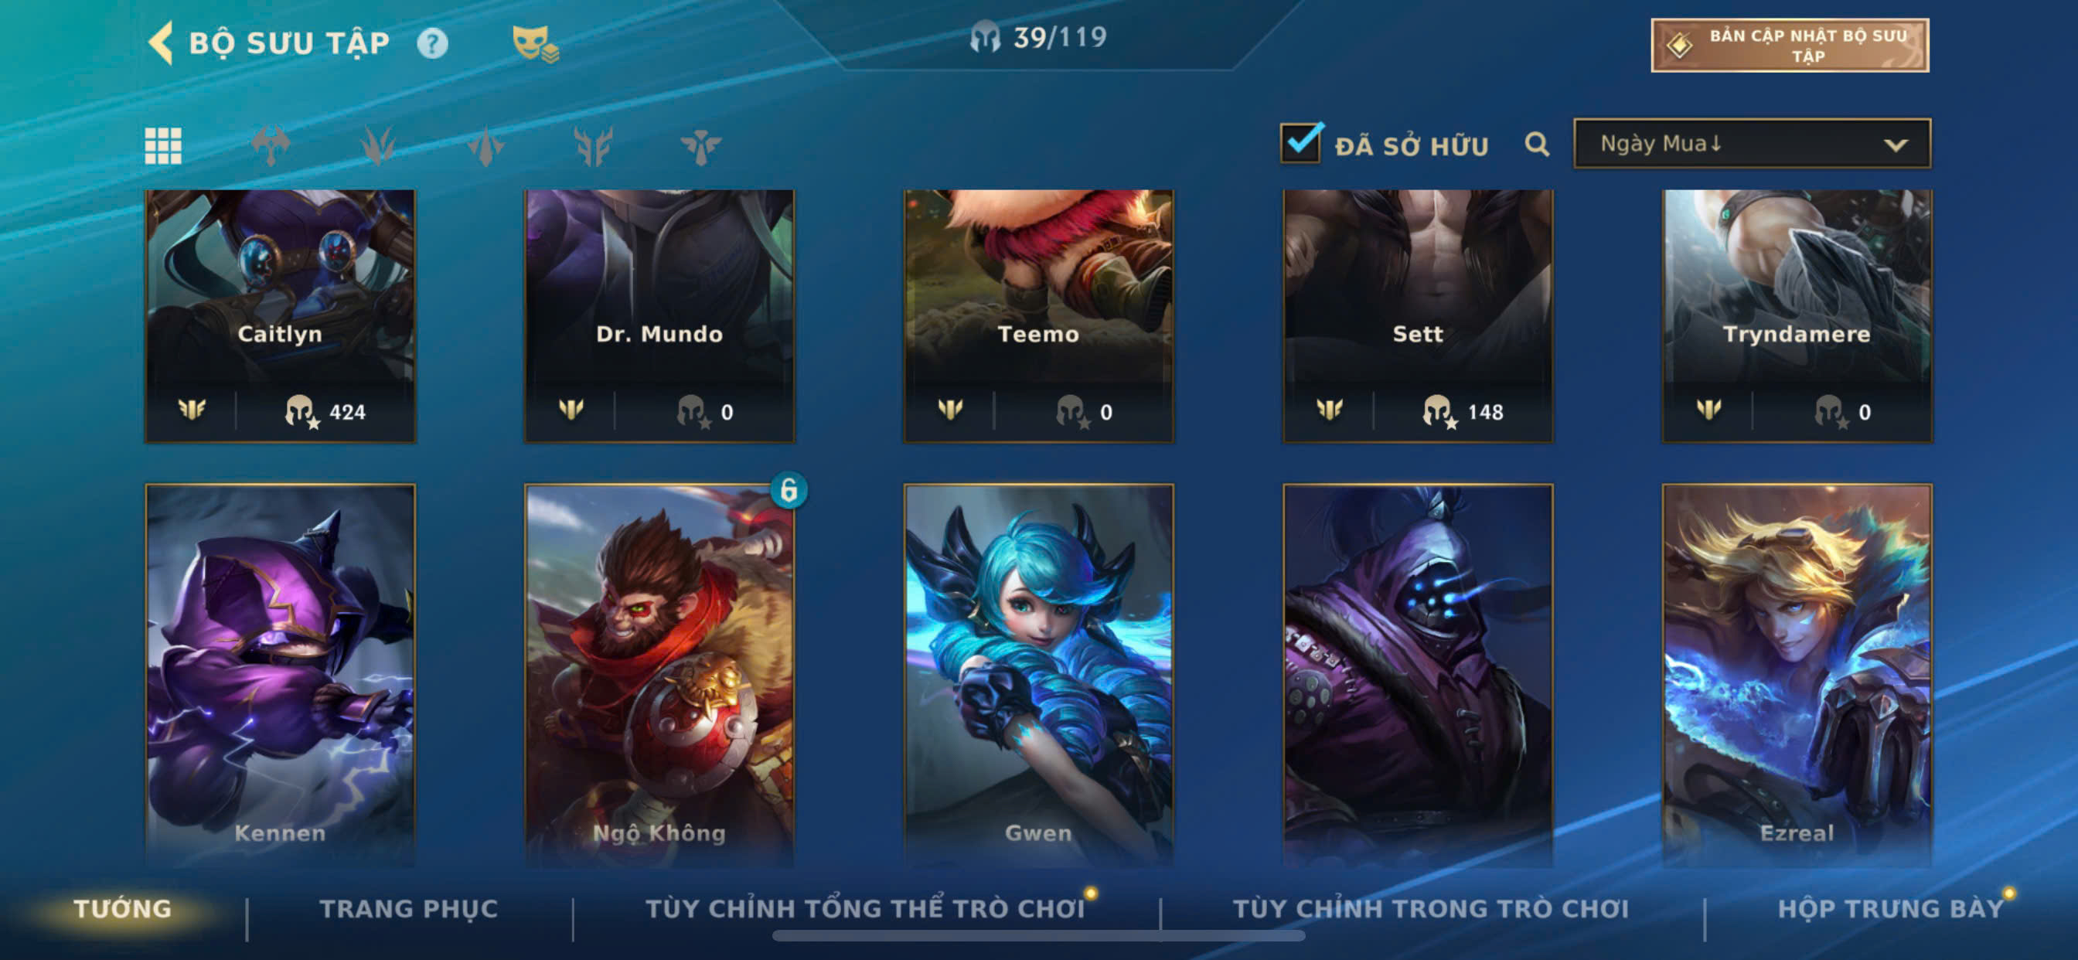Select the fifth role filter icon

click(x=700, y=146)
